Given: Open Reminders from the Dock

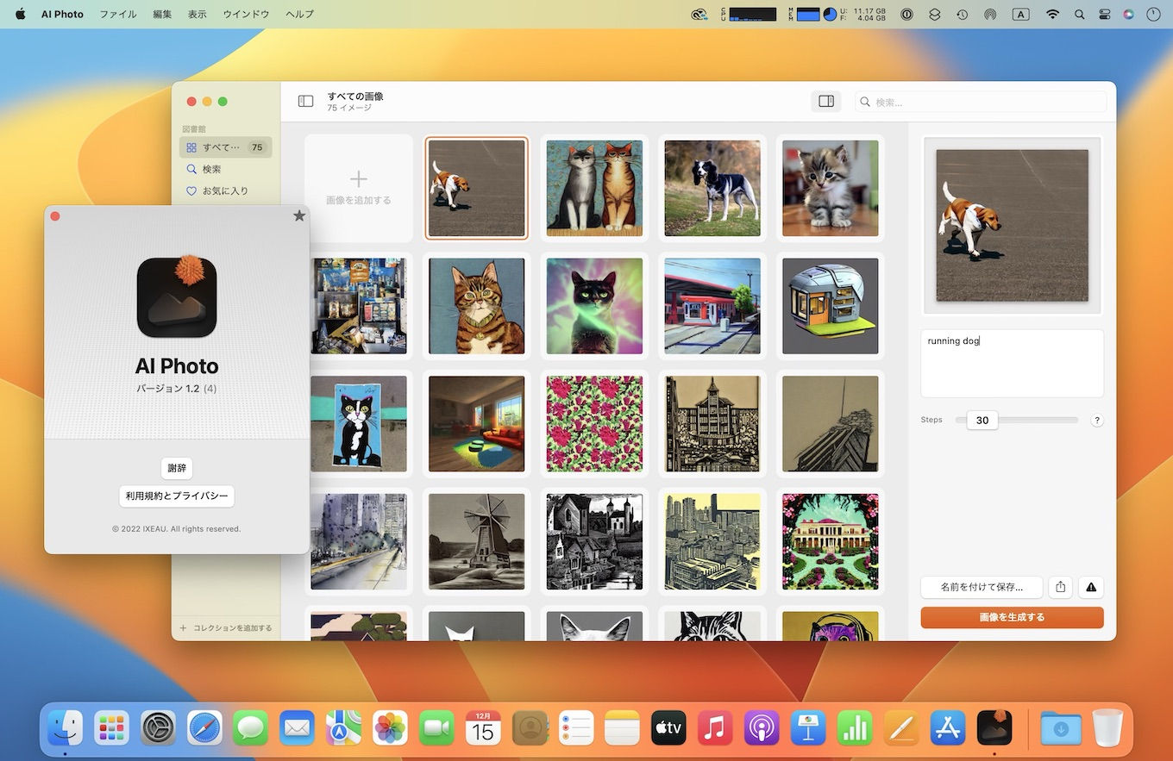Looking at the screenshot, I should pyautogui.click(x=576, y=728).
